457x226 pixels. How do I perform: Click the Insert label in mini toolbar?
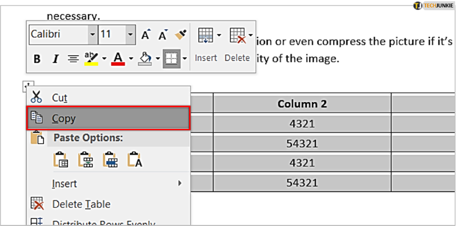click(x=206, y=58)
